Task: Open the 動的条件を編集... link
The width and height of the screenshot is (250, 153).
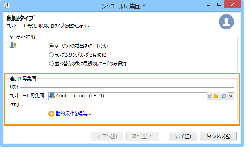Action: [74, 114]
